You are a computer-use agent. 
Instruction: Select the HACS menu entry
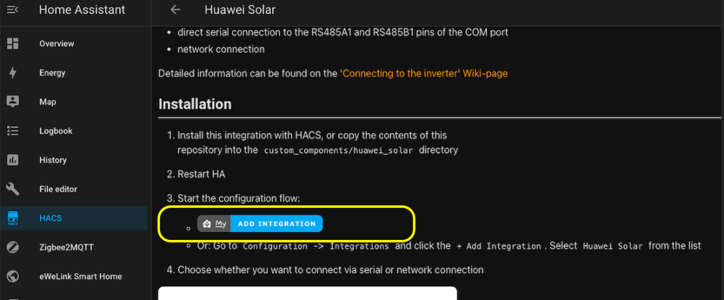tap(50, 218)
